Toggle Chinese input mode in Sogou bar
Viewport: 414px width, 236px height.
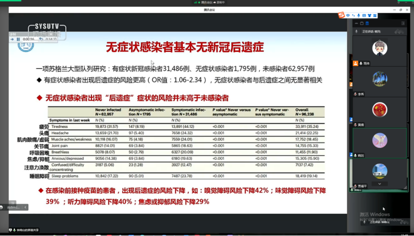click(x=348, y=15)
